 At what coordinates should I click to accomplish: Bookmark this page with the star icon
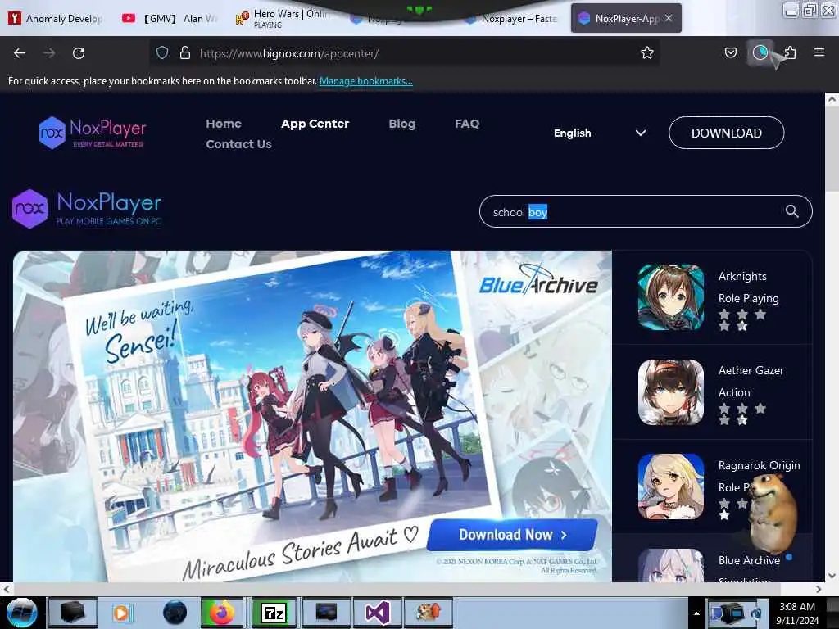coord(647,53)
